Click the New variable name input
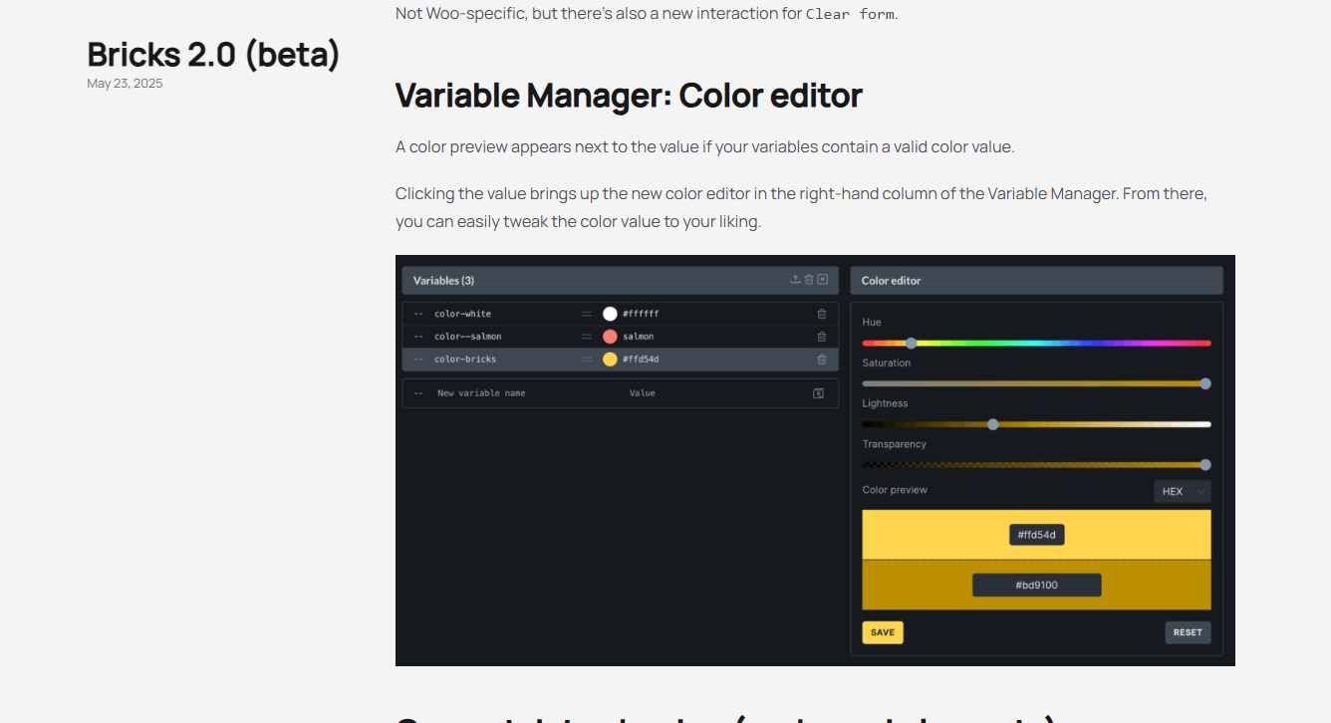Image resolution: width=1331 pixels, height=723 pixels. click(481, 393)
